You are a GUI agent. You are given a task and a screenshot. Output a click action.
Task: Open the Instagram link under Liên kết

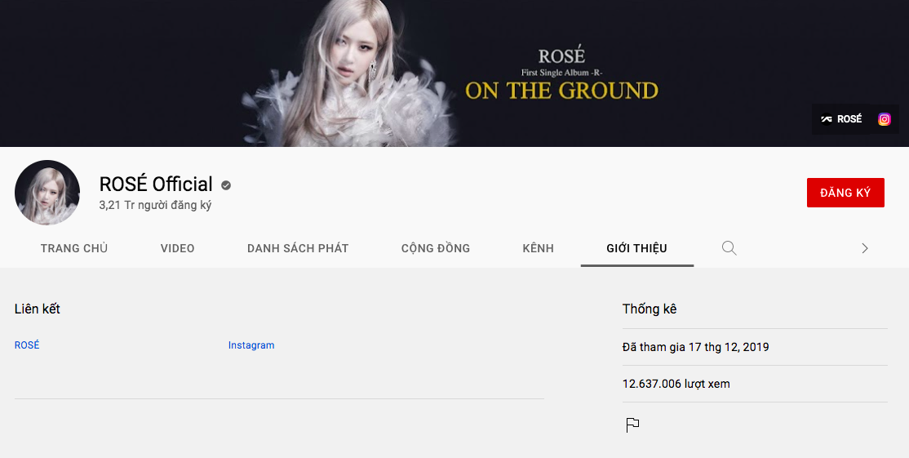pos(251,345)
